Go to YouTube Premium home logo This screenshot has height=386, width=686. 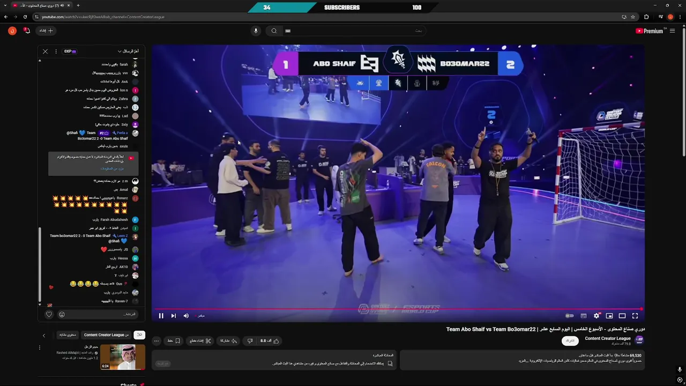[650, 31]
